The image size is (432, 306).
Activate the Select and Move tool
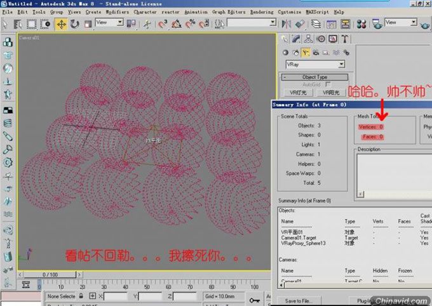coord(61,24)
